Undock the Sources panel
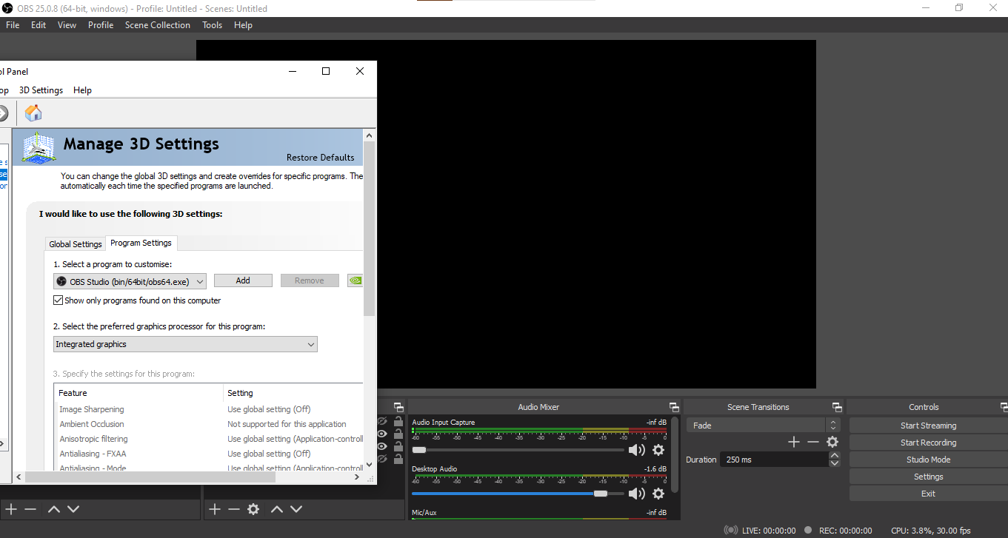 (398, 407)
